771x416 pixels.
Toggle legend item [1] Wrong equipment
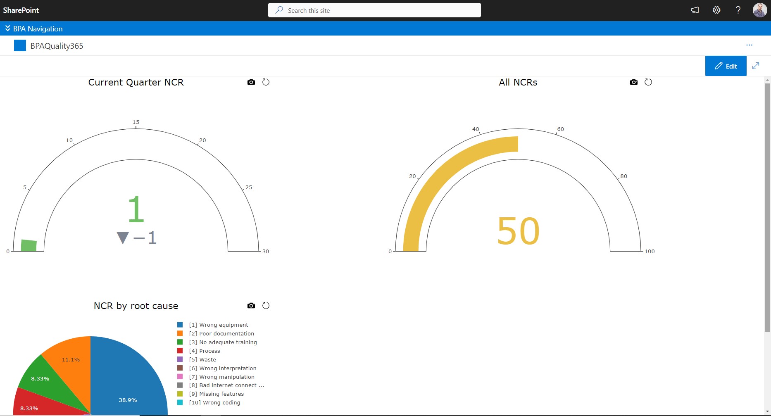[213, 325]
